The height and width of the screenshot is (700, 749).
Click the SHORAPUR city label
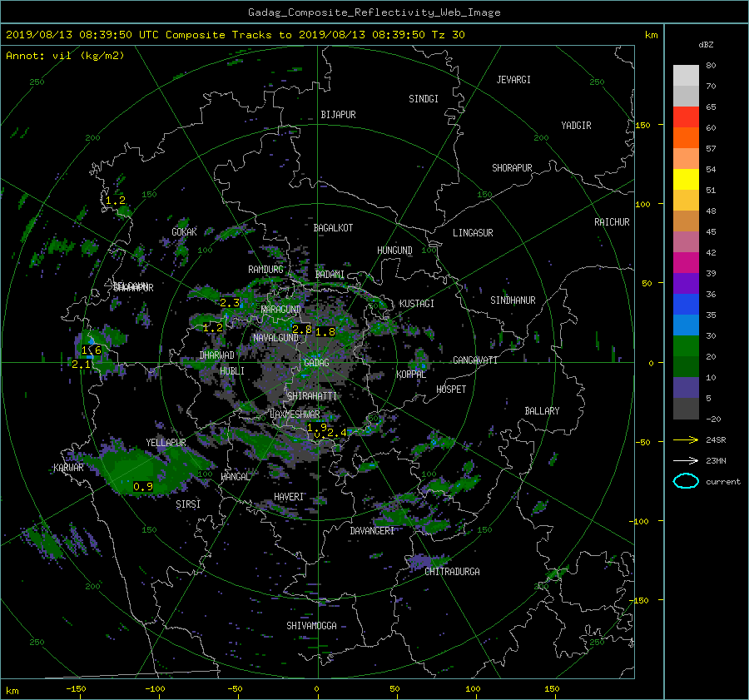click(512, 168)
